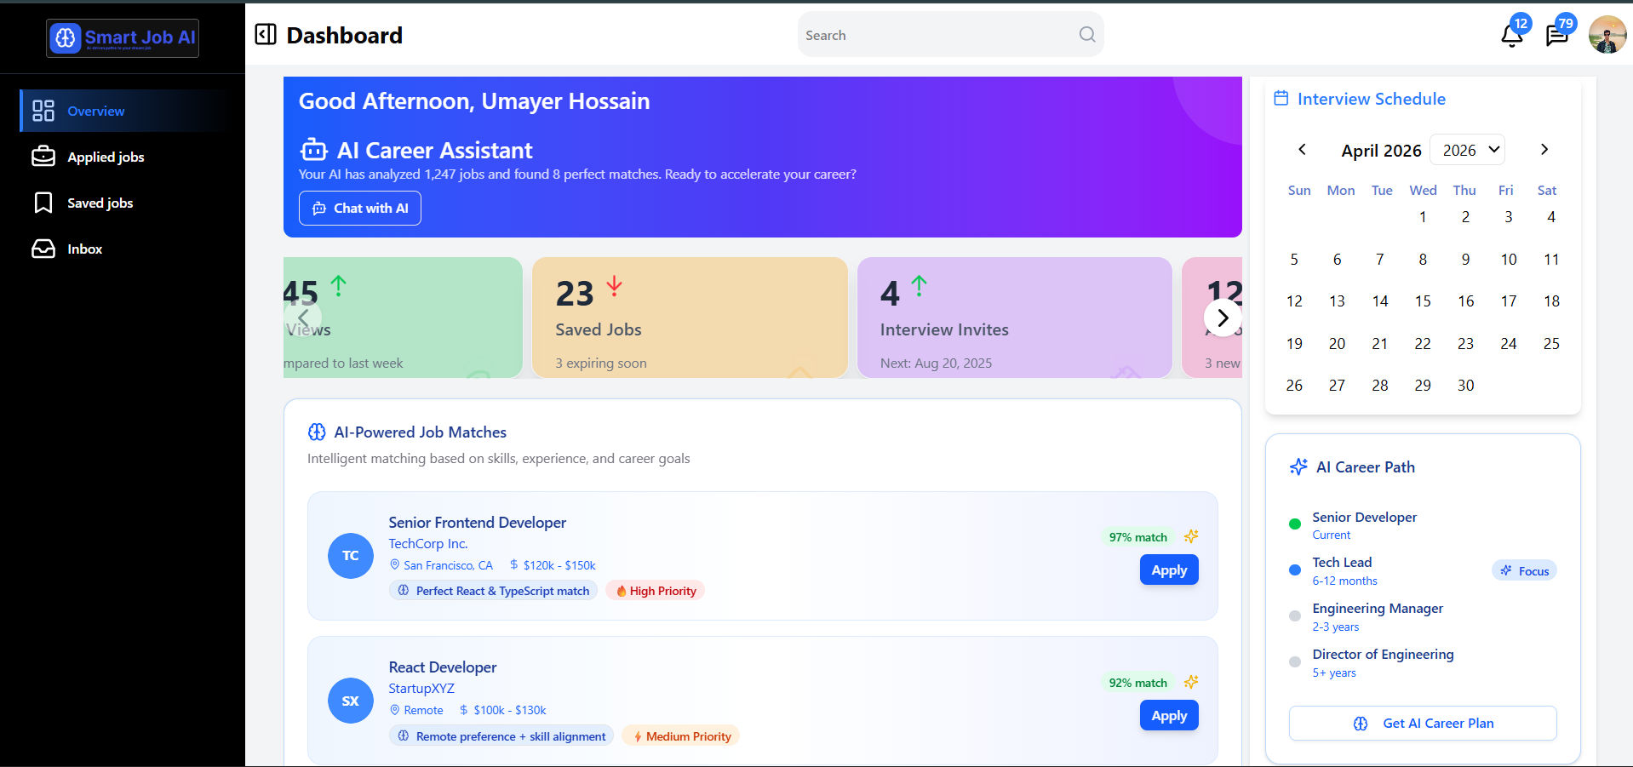The height and width of the screenshot is (767, 1633).
Task: Open messages chat icon
Action: 1556,35
